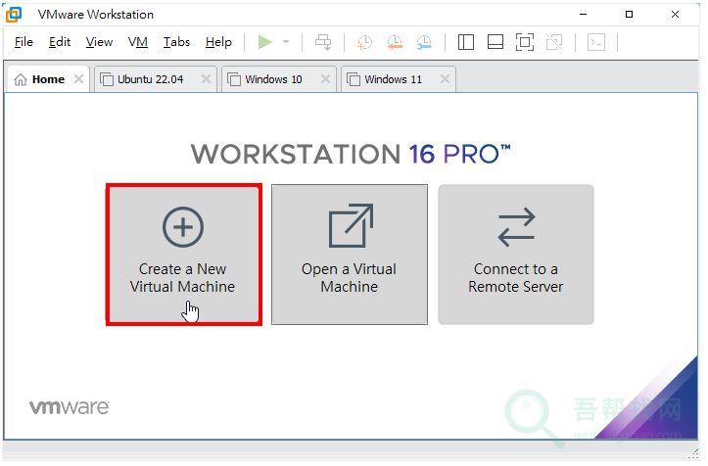Expand the power options dropdown arrow
708x466 pixels.
click(x=286, y=42)
